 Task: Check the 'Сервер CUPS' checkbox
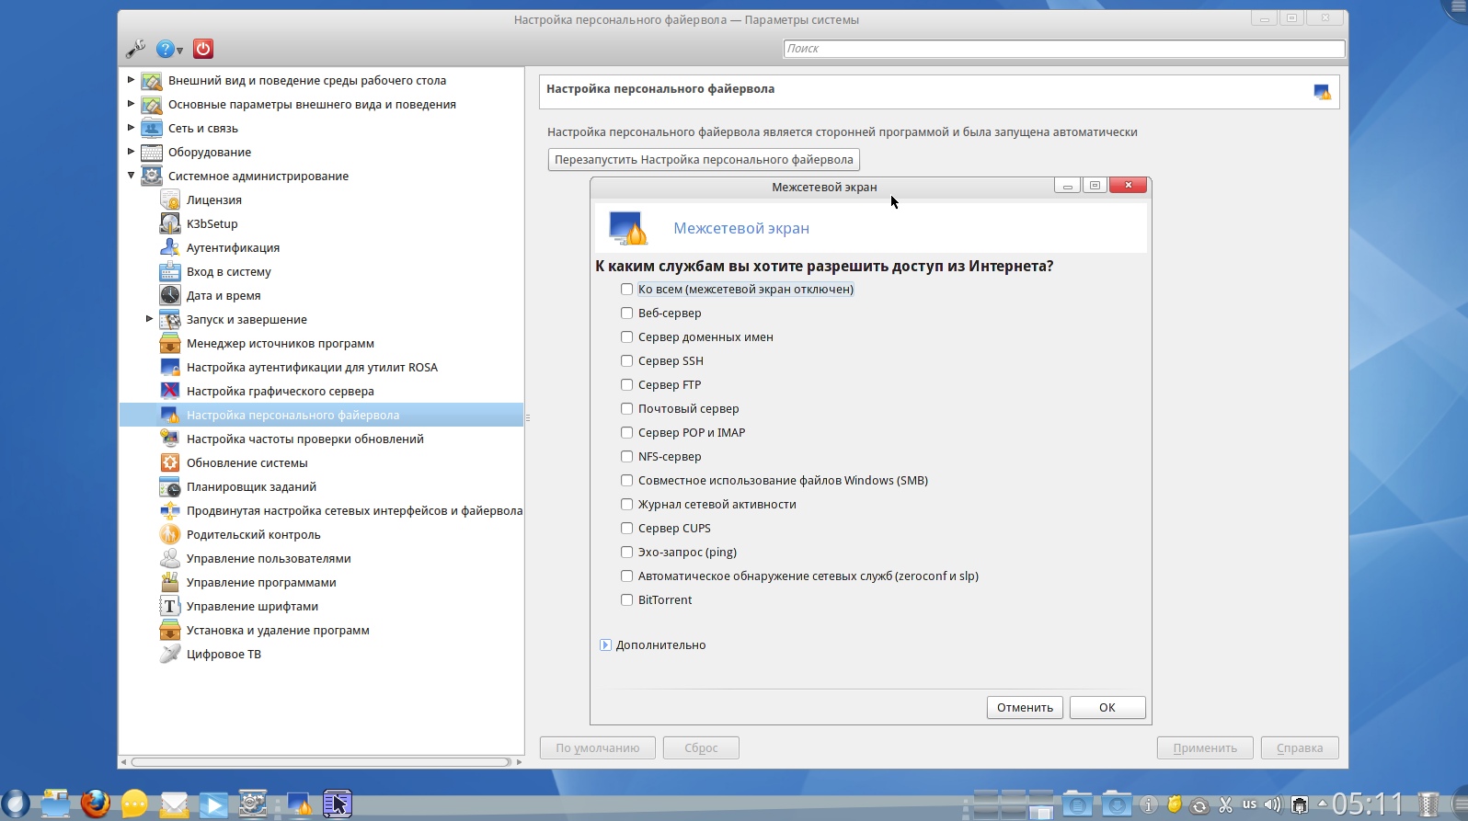click(x=626, y=528)
